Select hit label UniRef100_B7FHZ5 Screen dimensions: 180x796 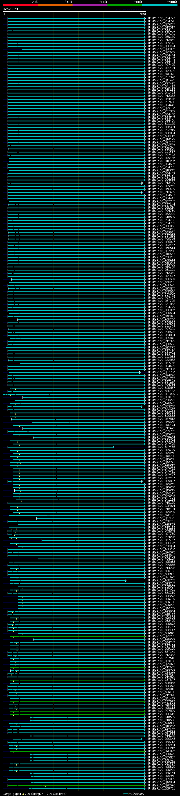(x=161, y=751)
